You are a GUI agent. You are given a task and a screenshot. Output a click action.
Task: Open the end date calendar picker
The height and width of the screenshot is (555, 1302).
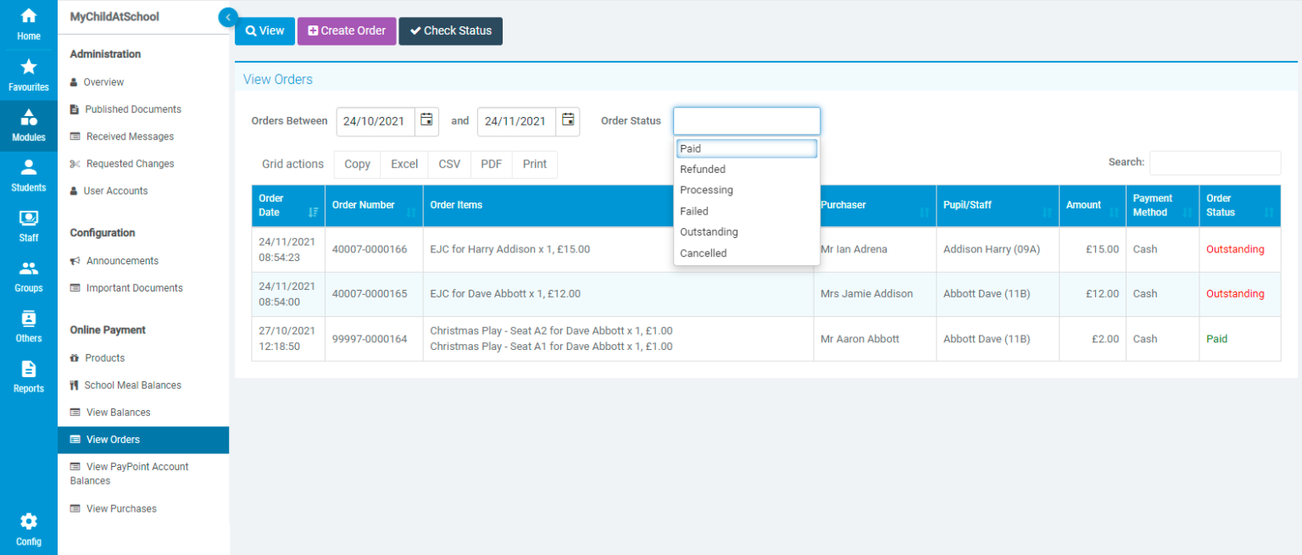pos(570,121)
